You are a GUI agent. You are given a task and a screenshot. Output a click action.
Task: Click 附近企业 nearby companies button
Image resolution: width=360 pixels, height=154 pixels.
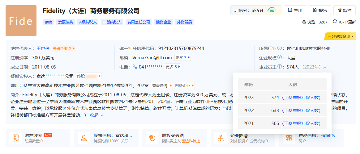pyautogui.click(x=184, y=86)
